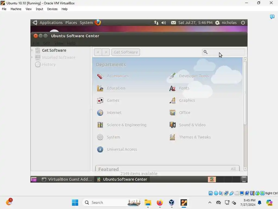Screen dimensions: 278x209
Task: Open the volume indicator in Ubuntu panel
Action: (164, 23)
